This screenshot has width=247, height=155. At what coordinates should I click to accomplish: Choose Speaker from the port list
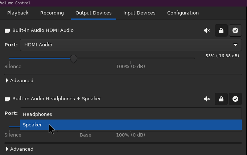131,125
